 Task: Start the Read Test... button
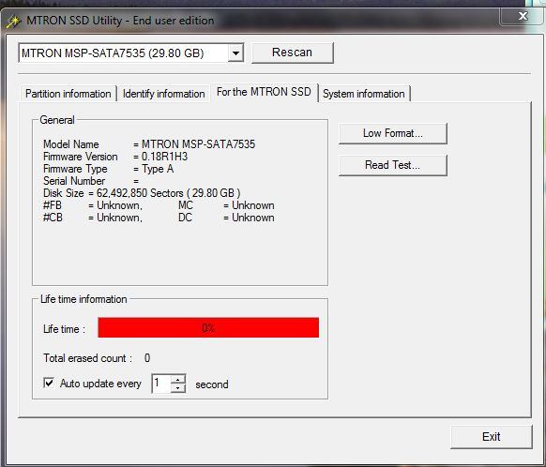click(392, 165)
